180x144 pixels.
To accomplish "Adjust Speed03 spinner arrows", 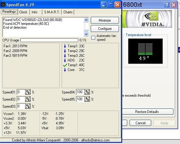I will click(x=28, y=106).
